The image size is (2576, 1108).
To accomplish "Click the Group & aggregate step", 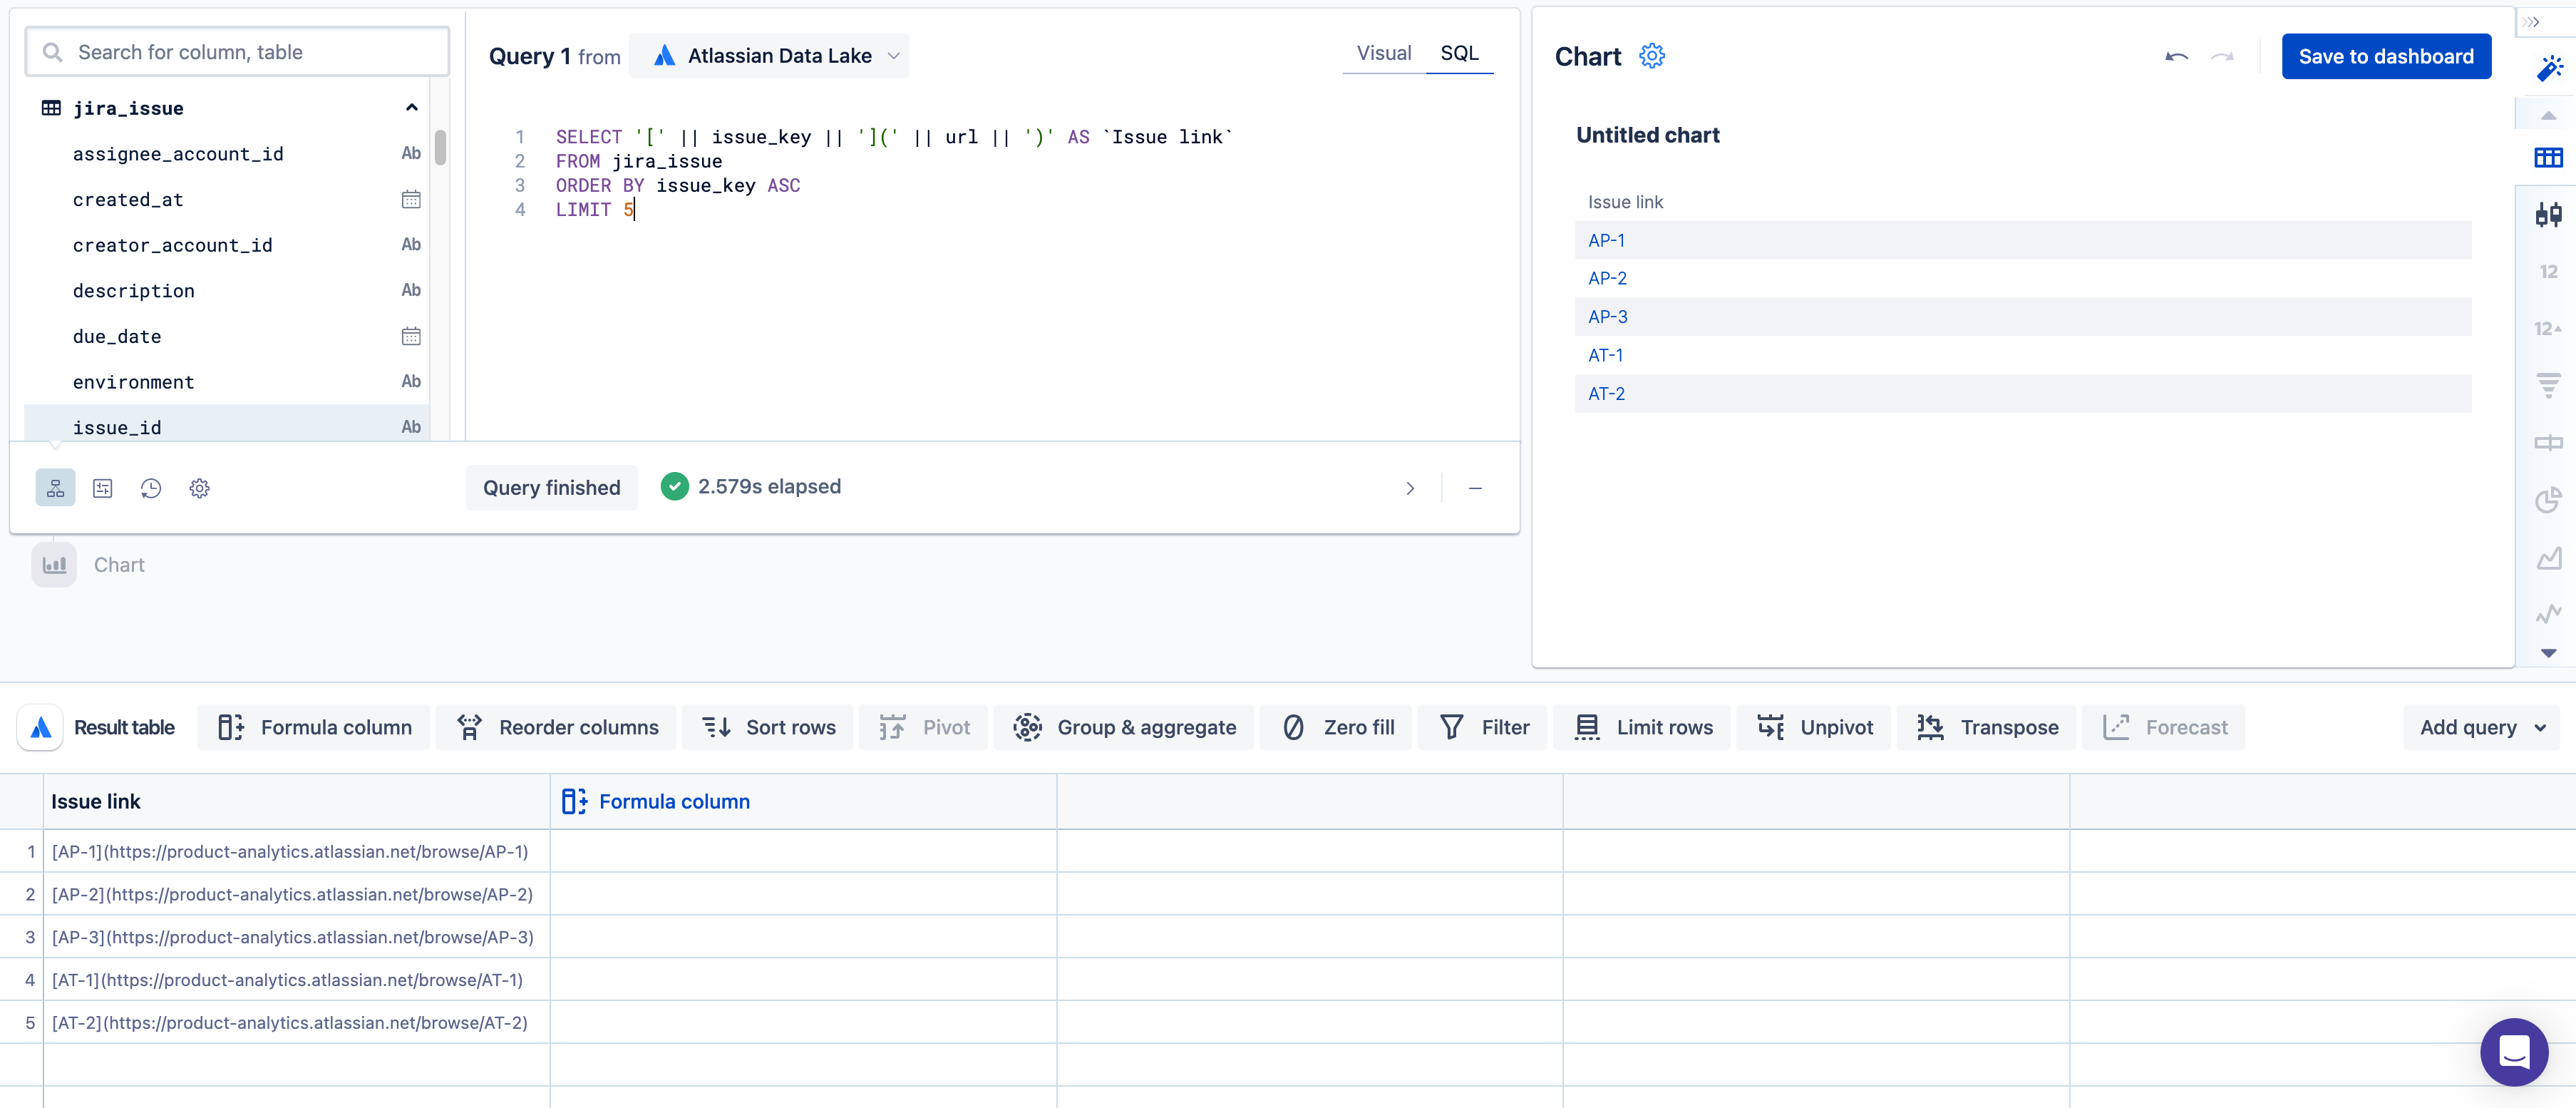I will click(x=1125, y=727).
